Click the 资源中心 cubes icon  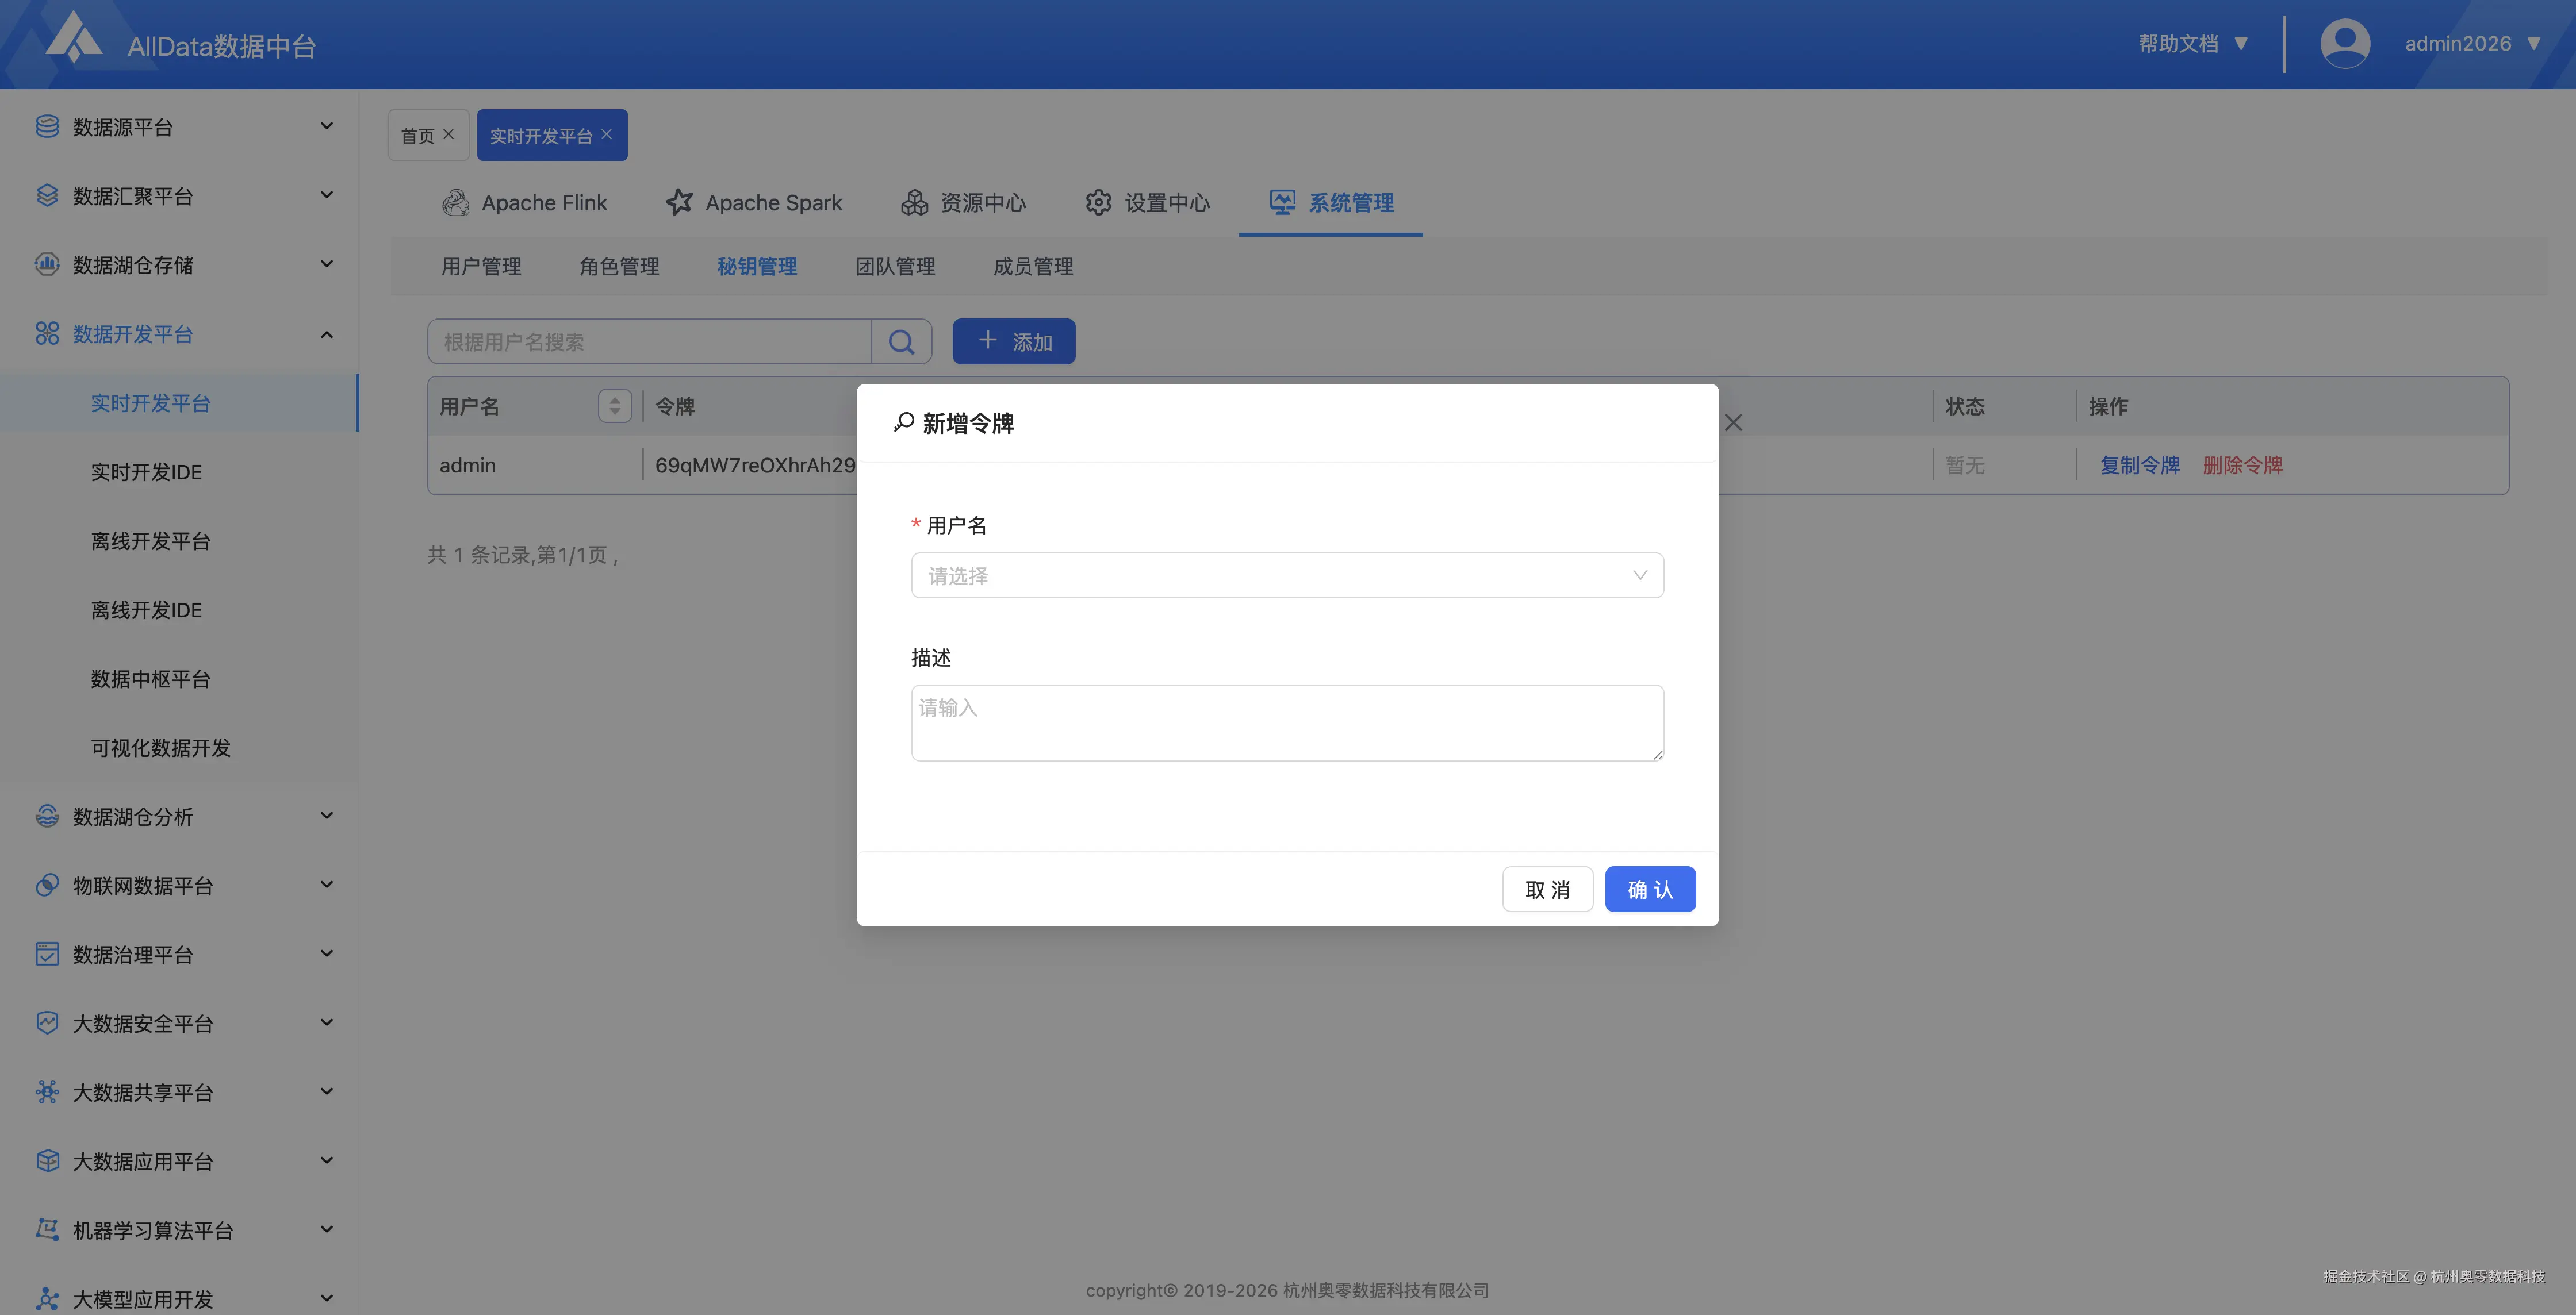click(914, 202)
